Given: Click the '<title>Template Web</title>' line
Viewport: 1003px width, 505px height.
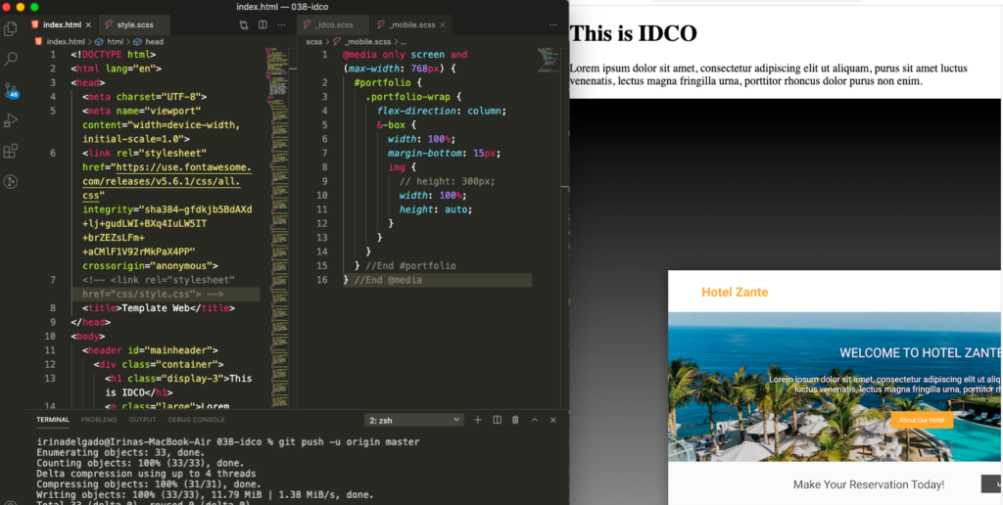Looking at the screenshot, I should (x=159, y=308).
